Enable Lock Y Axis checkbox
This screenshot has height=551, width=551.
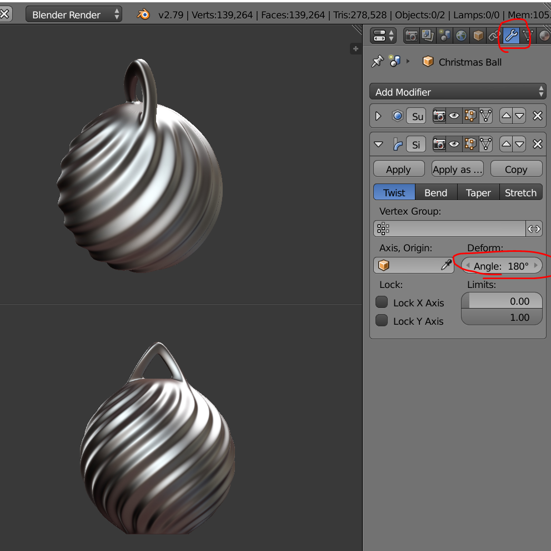[382, 320]
